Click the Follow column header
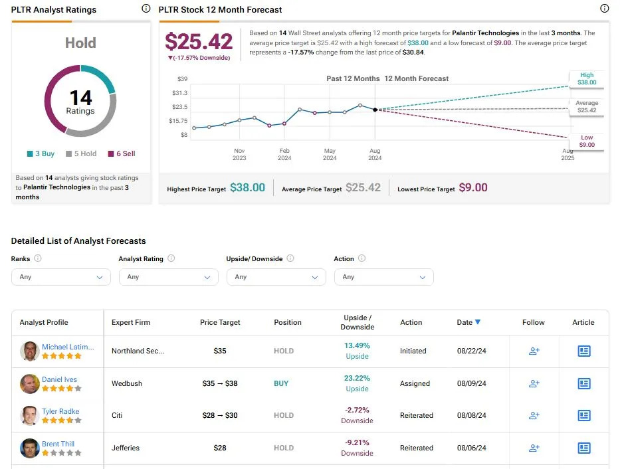620x469 pixels. [534, 322]
